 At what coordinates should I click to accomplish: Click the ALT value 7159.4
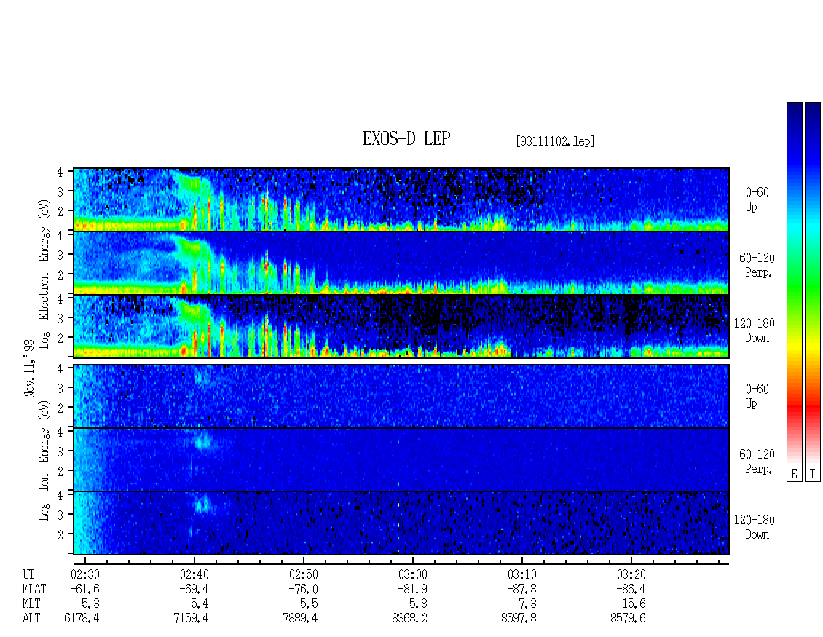coord(191,619)
